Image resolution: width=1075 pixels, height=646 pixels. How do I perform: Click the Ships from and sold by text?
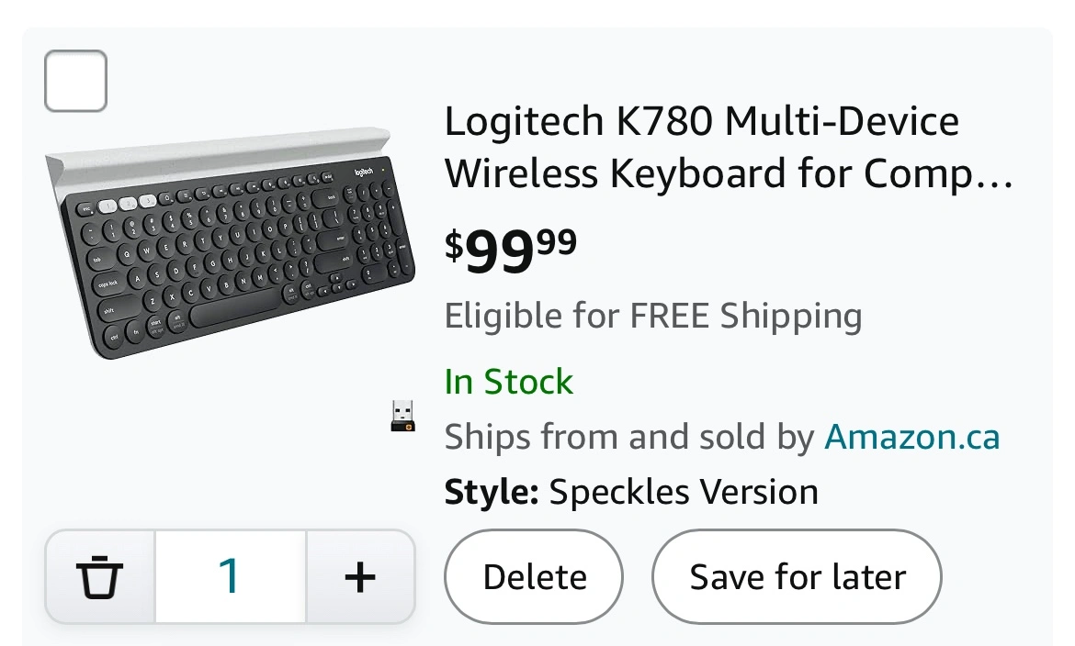629,437
